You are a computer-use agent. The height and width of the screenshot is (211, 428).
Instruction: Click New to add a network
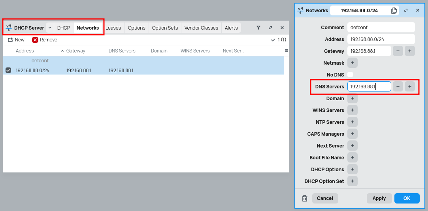tap(16, 40)
